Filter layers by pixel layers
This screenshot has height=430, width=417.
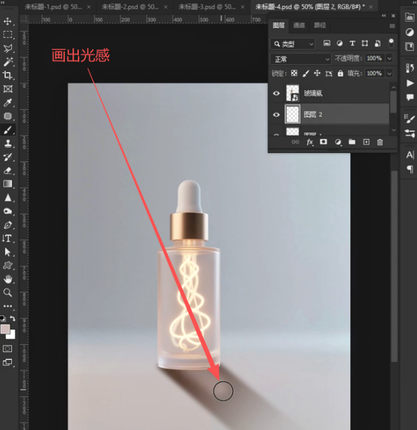coord(327,43)
